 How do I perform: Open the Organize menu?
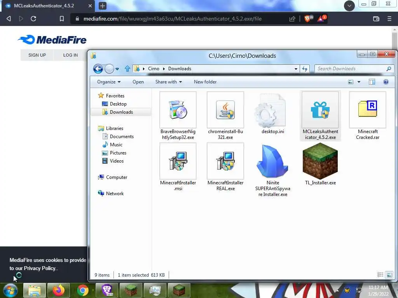point(109,82)
